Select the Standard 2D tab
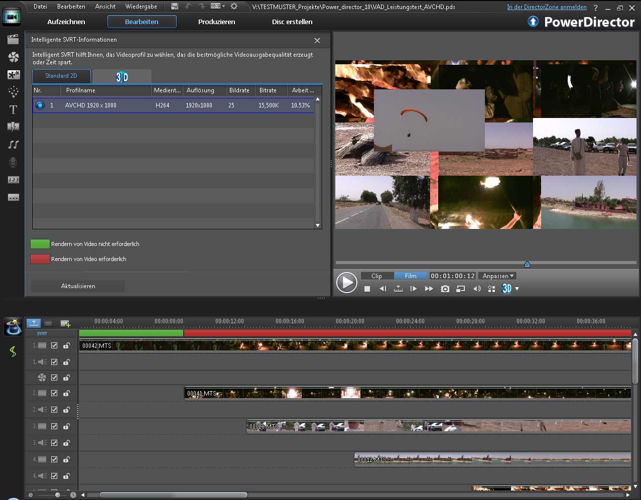 (x=61, y=76)
